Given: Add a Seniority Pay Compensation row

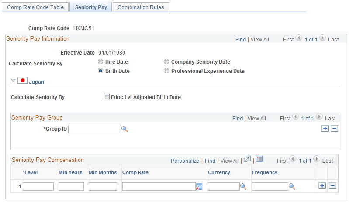Looking at the screenshot, I should point(322,186).
